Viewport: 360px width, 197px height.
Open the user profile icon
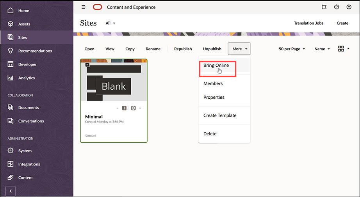pyautogui.click(x=349, y=7)
